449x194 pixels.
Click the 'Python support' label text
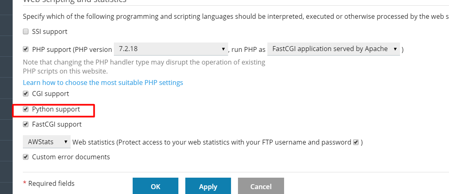click(56, 109)
